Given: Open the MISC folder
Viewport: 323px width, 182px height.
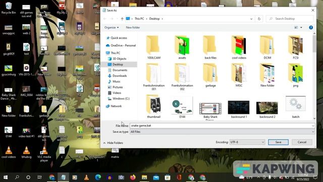Looking at the screenshot, I should [x=239, y=75].
